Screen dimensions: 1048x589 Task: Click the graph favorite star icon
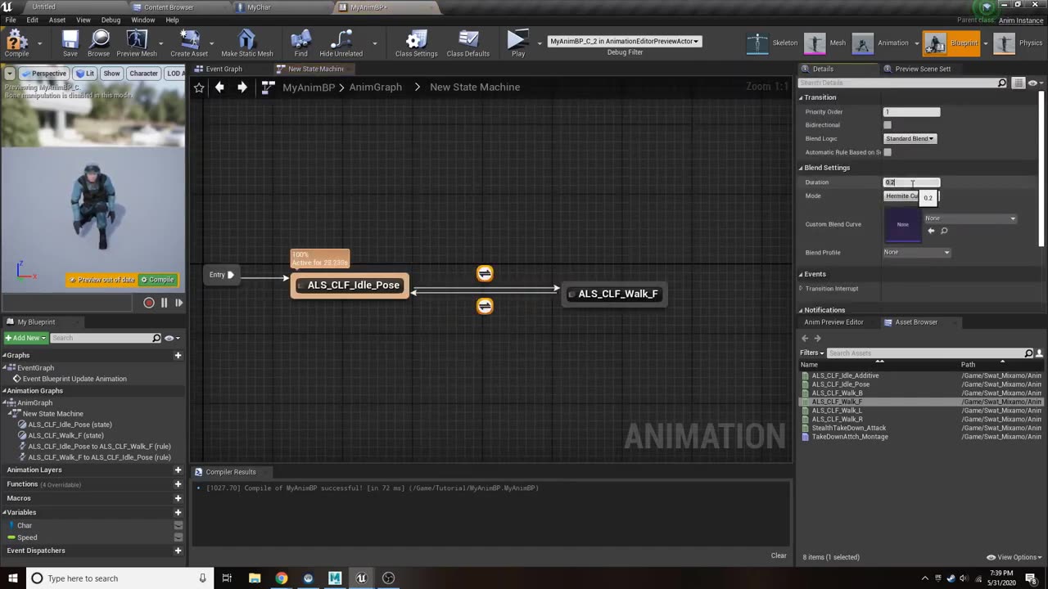pyautogui.click(x=199, y=87)
